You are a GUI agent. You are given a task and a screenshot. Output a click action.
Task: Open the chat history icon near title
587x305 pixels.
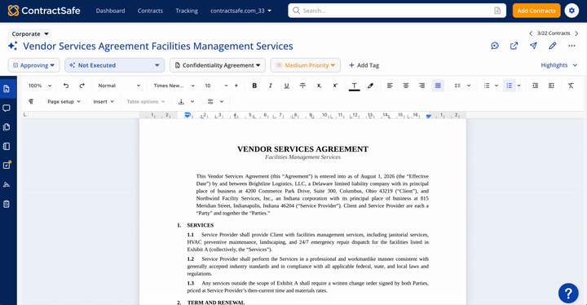click(x=495, y=46)
